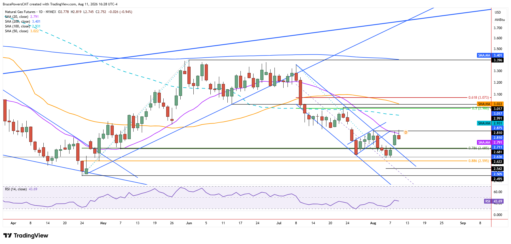The width and height of the screenshot is (511, 244).
Task: Click the 25 date tick before Sep
Action: (442, 223)
